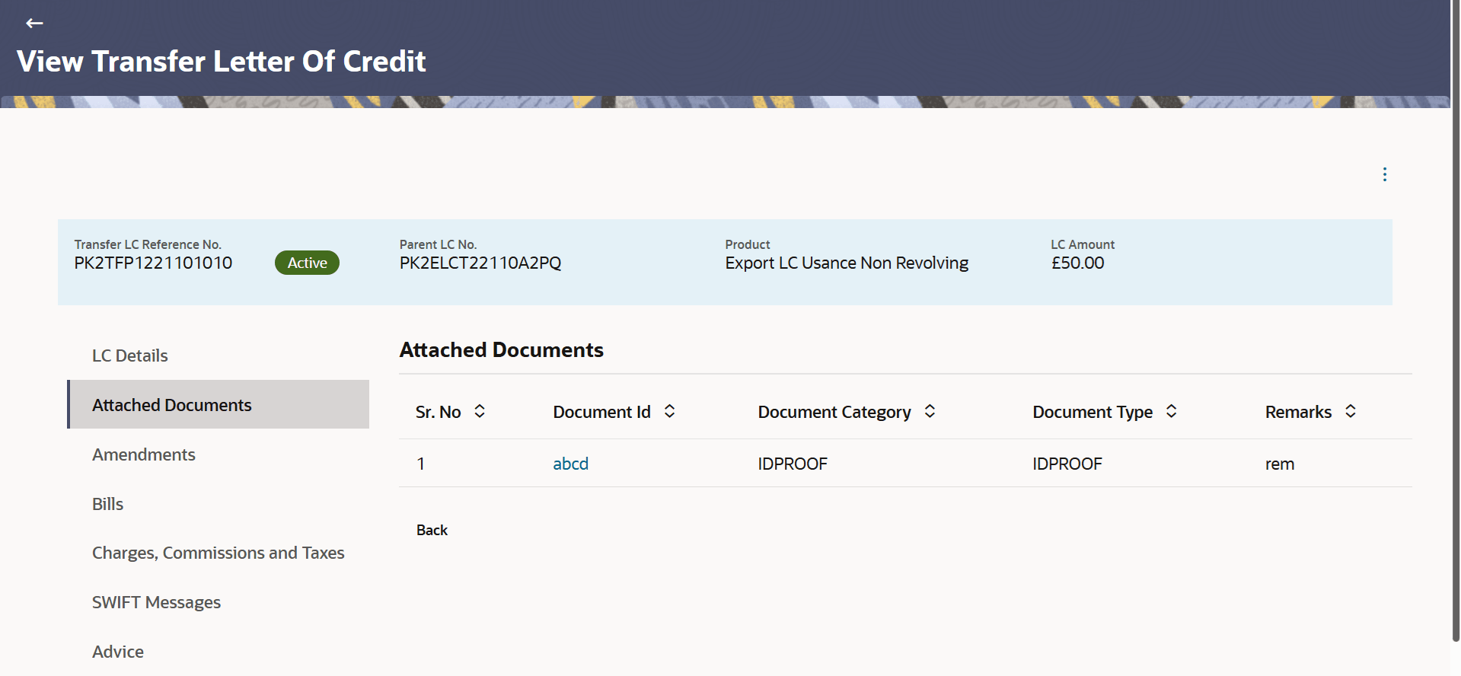Select the Attached Documents section
This screenshot has height=676, width=1461.
tap(219, 405)
